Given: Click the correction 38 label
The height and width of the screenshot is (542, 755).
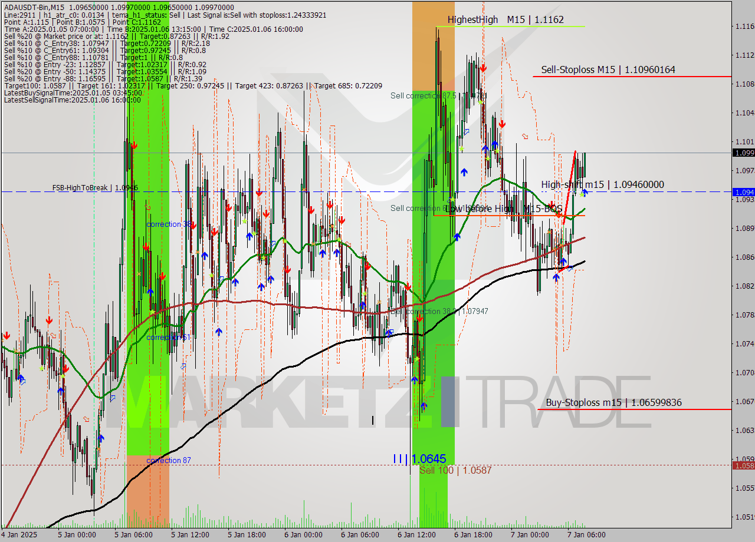Looking at the screenshot, I should 169,224.
